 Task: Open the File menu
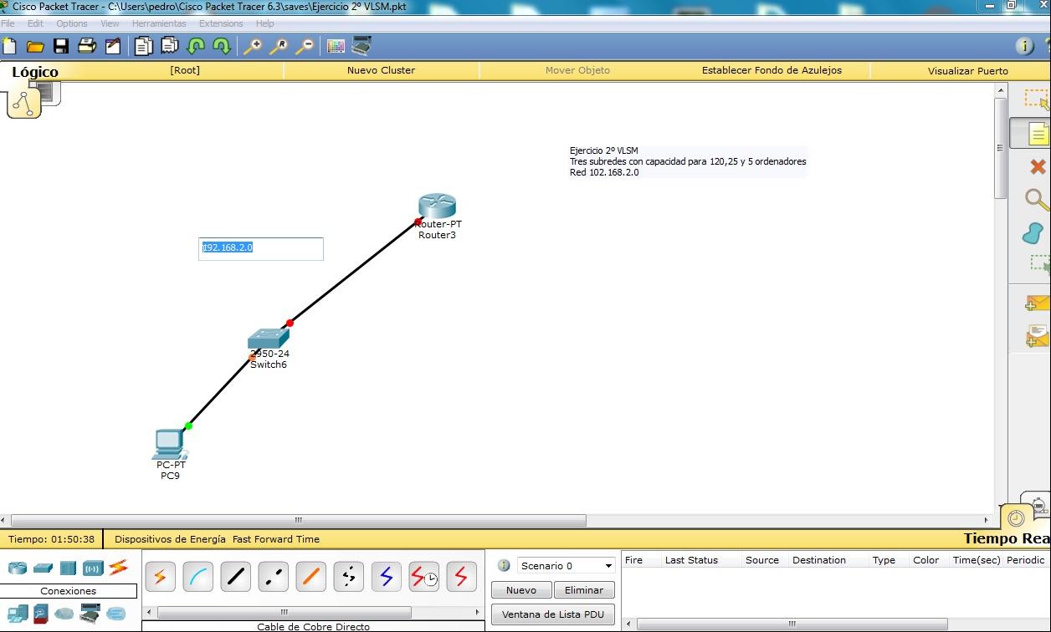tap(8, 23)
